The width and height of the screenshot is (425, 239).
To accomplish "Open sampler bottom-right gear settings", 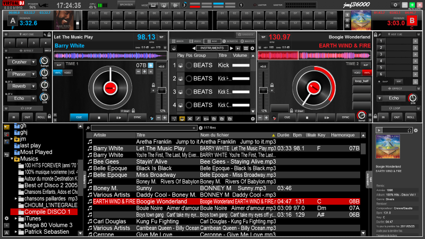I will [x=253, y=118].
